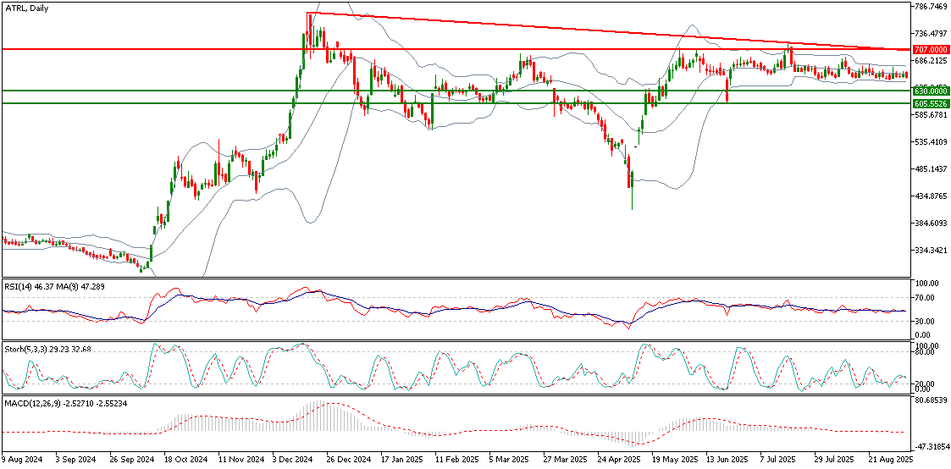This screenshot has width=951, height=469.
Task: Click the Stochastic 80.00 level label
Action: pos(926,352)
